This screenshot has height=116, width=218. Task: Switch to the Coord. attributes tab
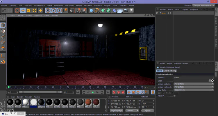(x=166, y=71)
